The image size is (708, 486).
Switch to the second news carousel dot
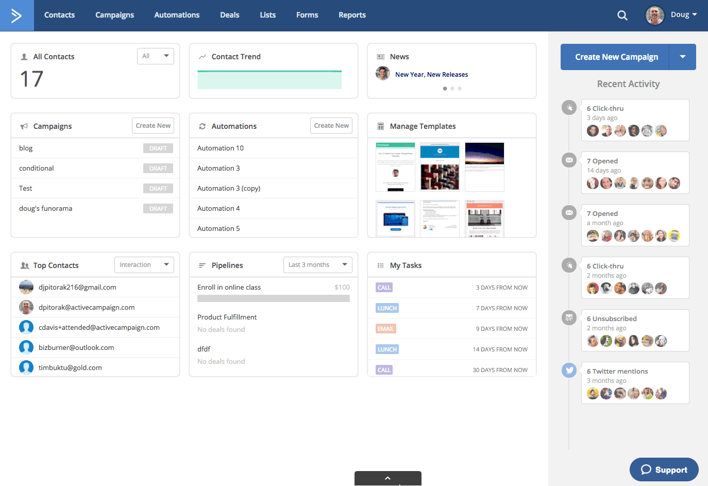452,89
